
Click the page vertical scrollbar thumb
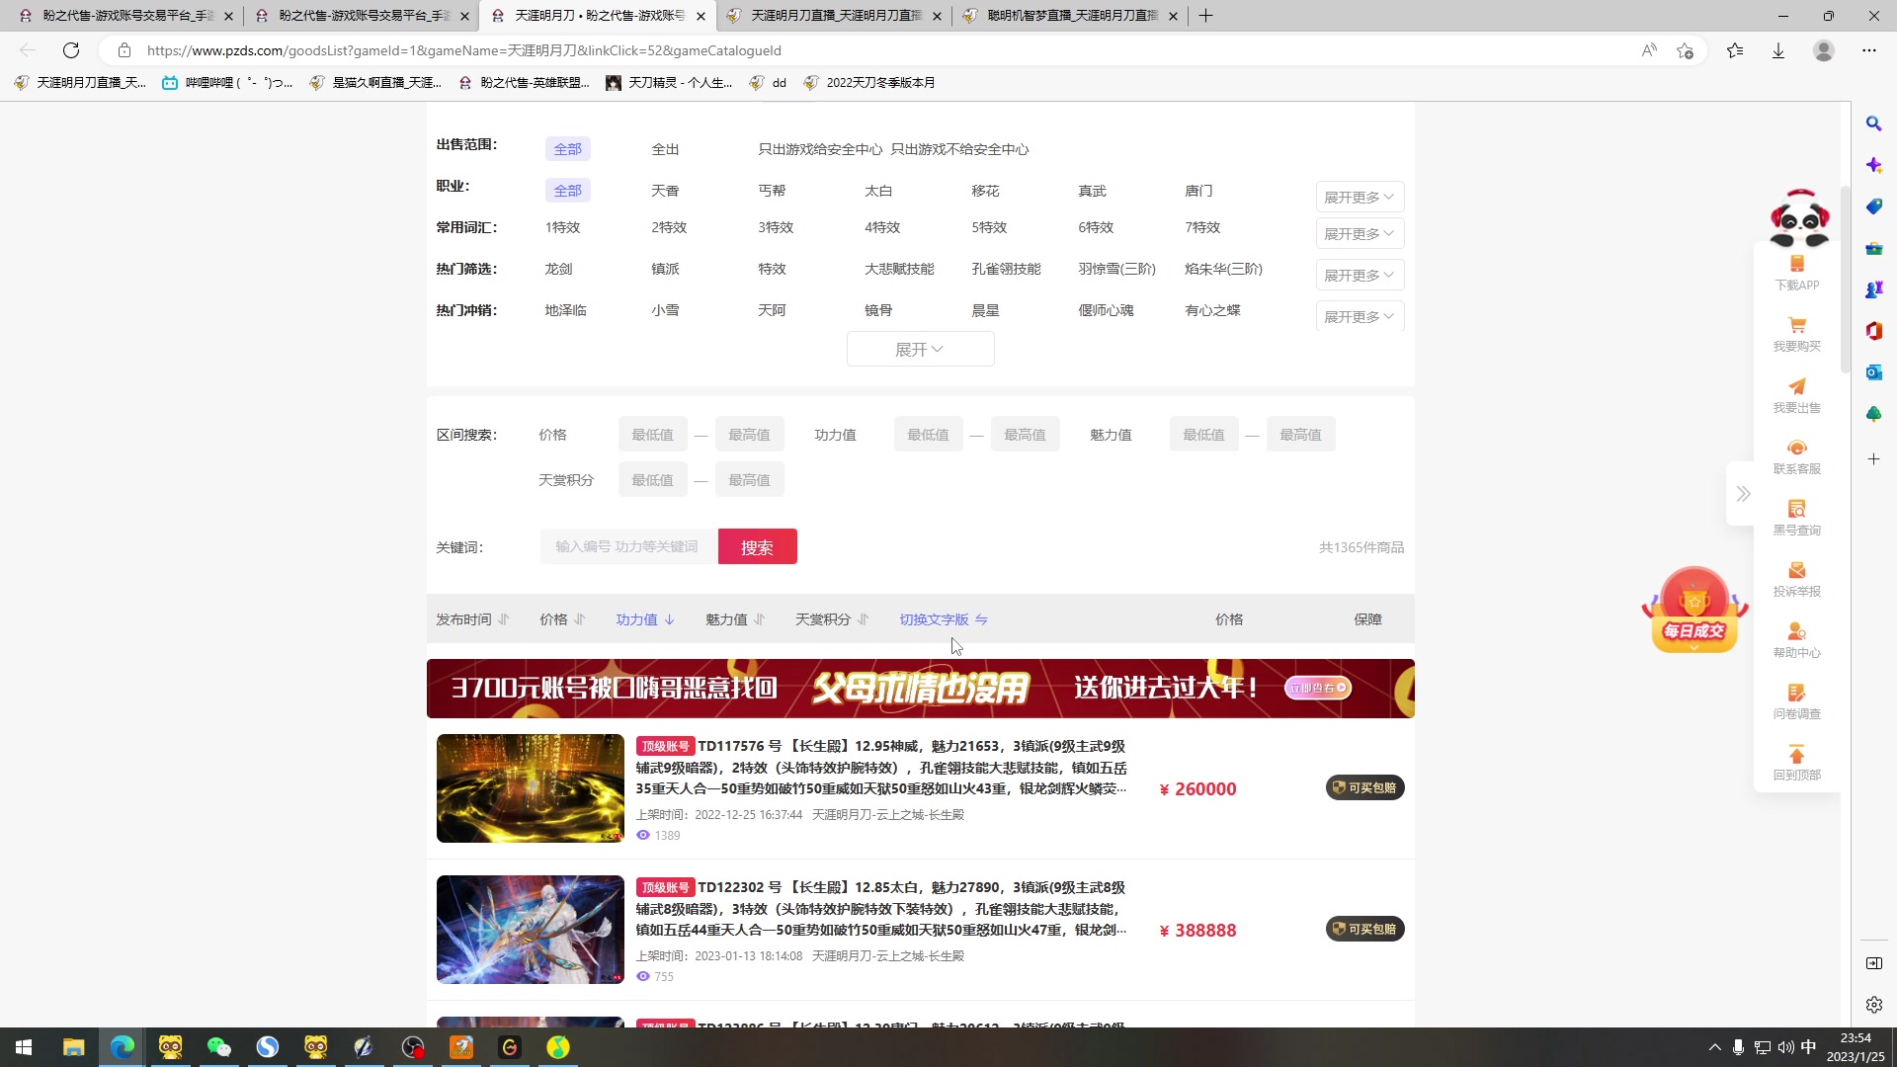click(x=1844, y=280)
